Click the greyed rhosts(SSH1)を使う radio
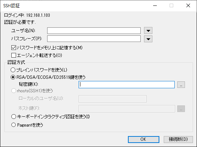The image size is (197, 147). (x=14, y=90)
